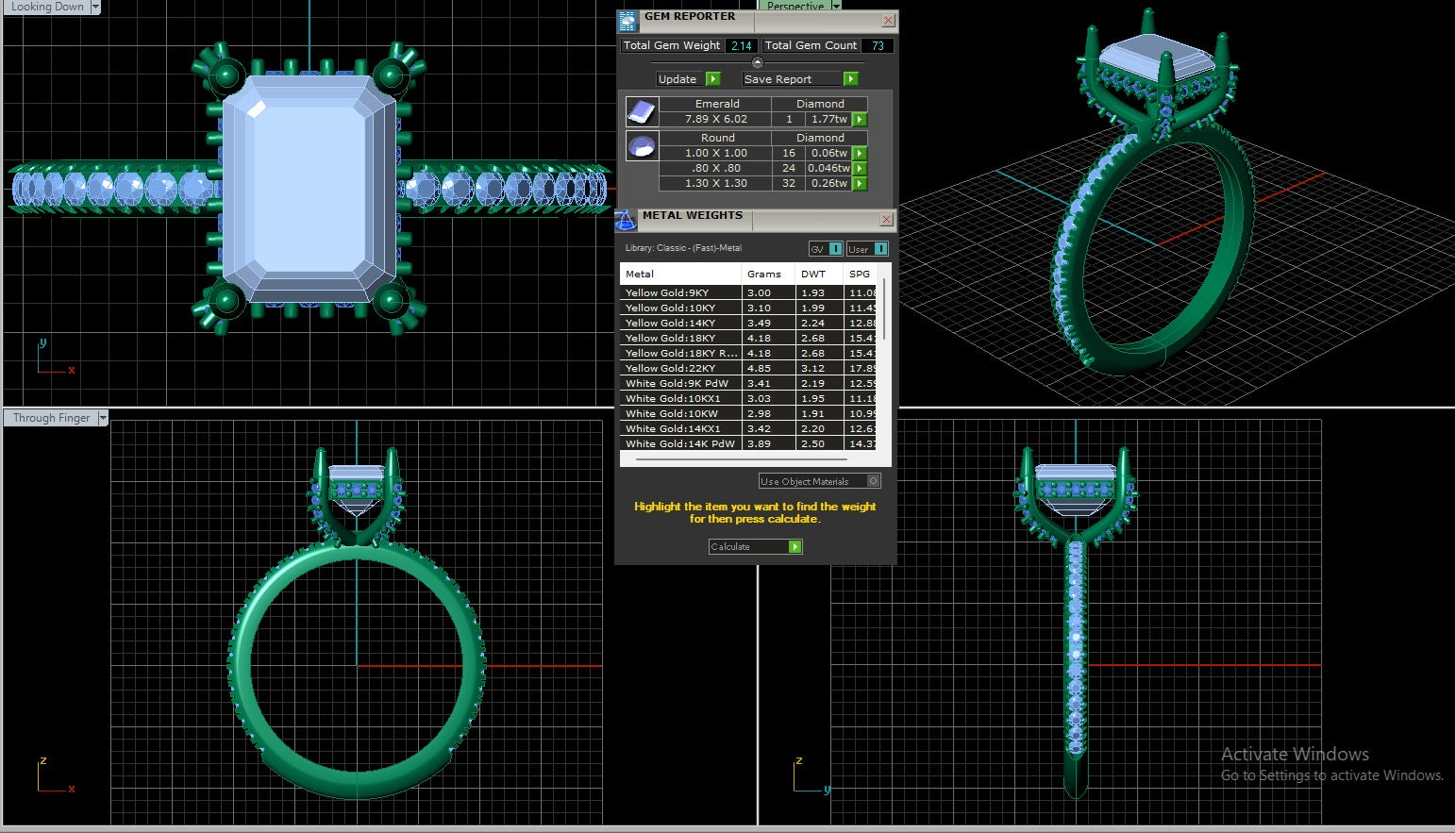
Task: Click the Save Report button
Action: [799, 79]
